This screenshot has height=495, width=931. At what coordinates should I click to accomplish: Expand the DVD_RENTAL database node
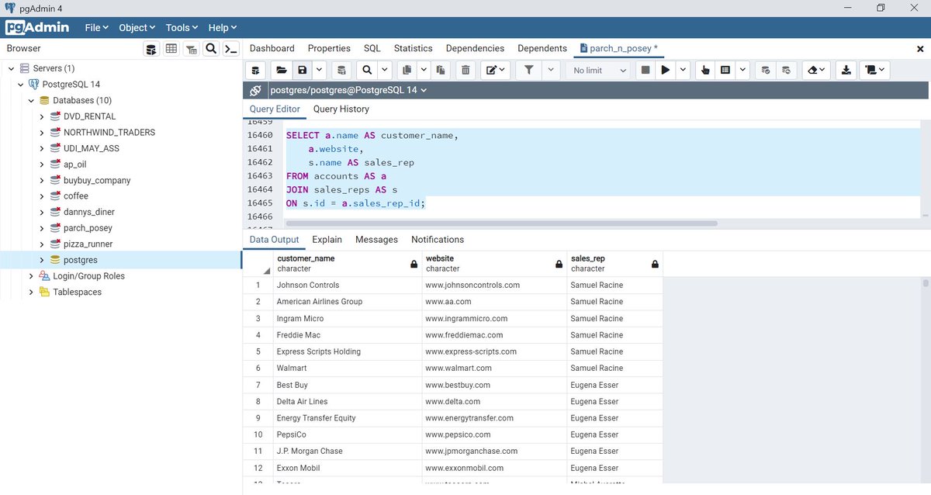coord(41,116)
